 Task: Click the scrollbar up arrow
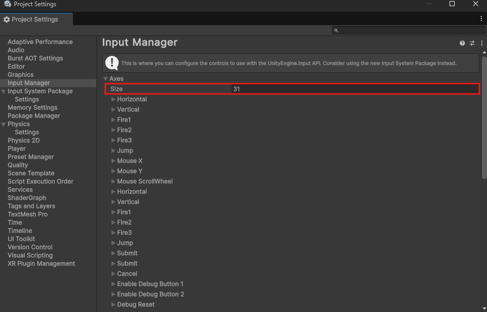click(x=484, y=52)
